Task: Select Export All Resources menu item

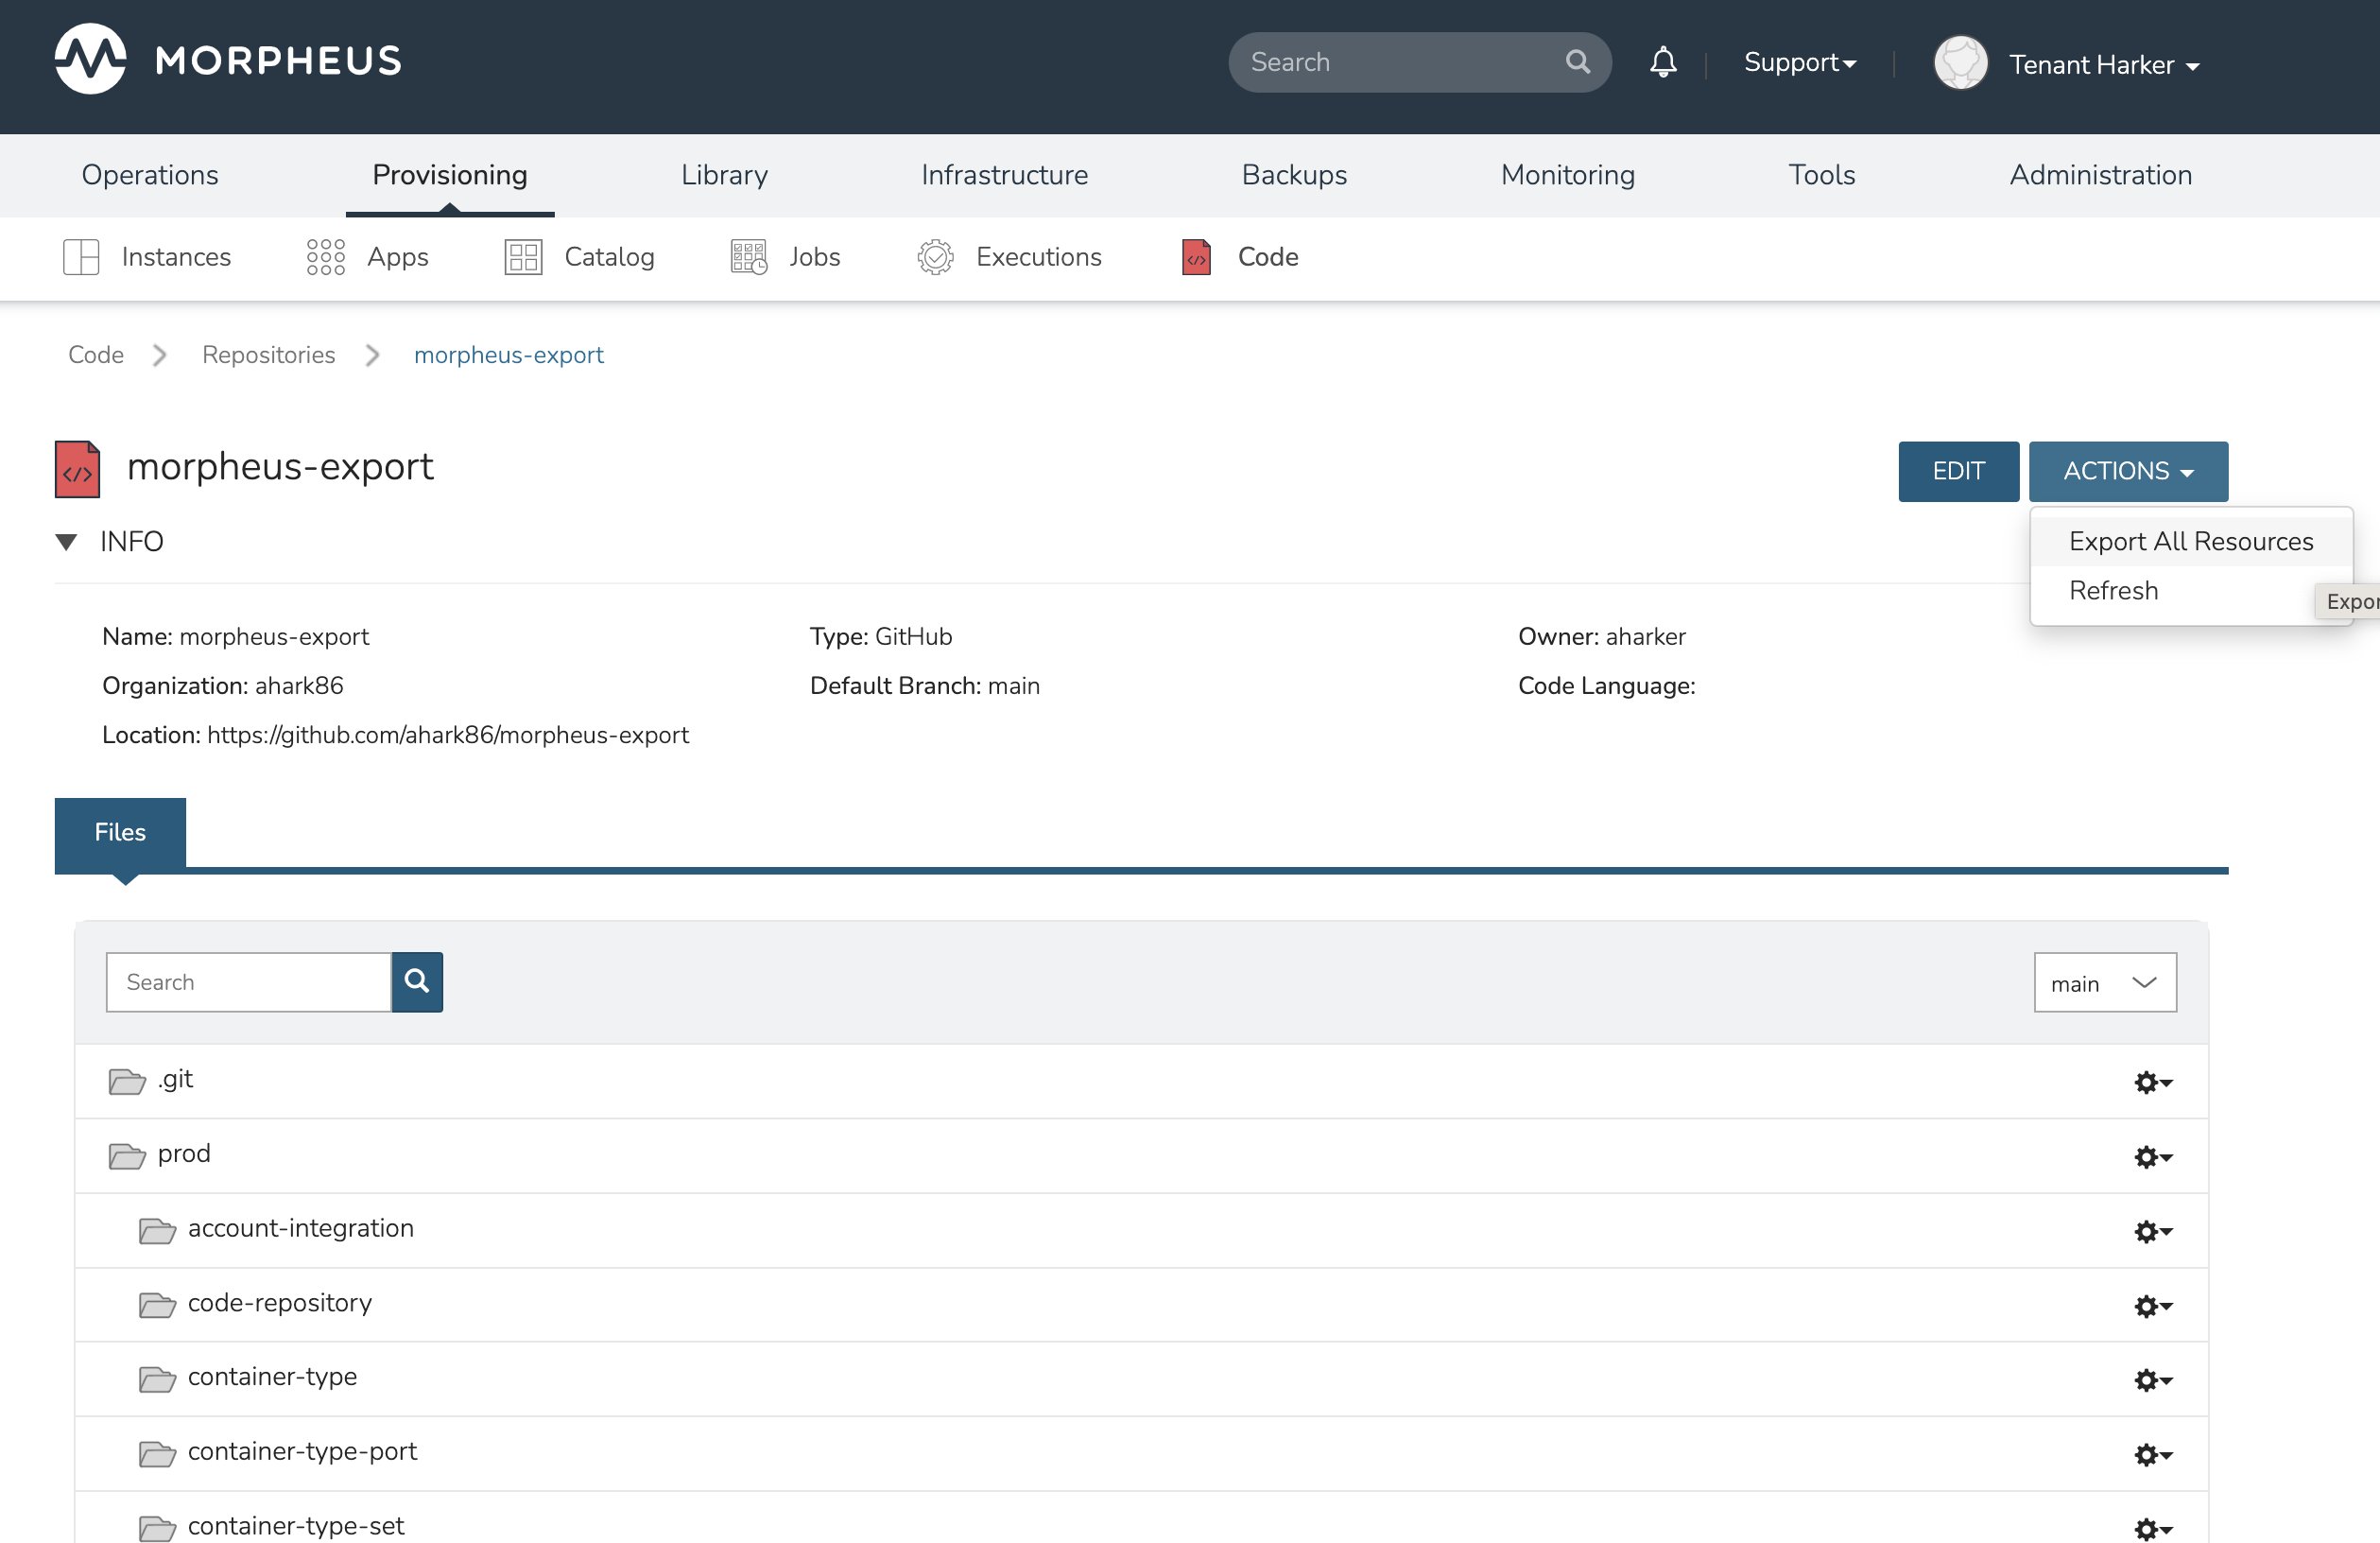Action: click(x=2190, y=541)
